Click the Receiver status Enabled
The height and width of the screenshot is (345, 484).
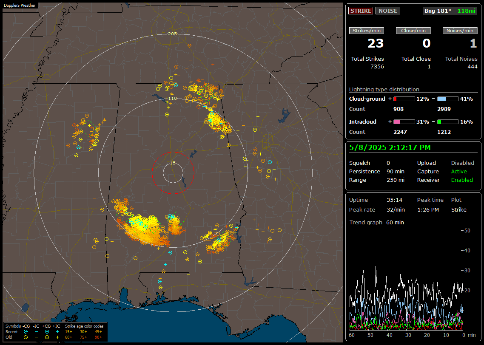click(462, 180)
